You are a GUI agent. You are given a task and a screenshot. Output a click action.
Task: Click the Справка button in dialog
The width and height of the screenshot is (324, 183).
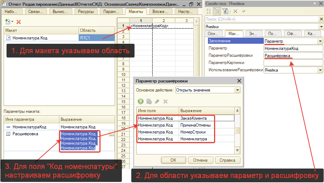(227, 160)
